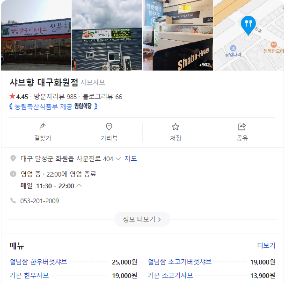Collapse the business hours chevron
Image resolution: width=285 pixels, height=285 pixels.
point(79,185)
